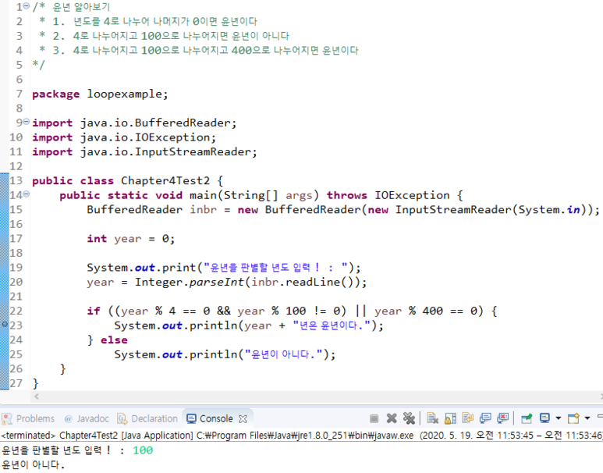Click Remove Launch single X icon
This screenshot has height=473, width=603.
(392, 418)
